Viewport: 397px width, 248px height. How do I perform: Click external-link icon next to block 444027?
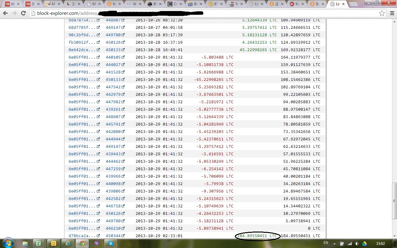(123, 64)
